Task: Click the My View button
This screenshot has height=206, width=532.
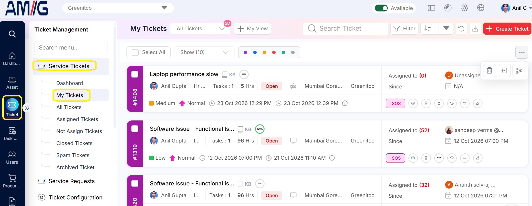Action: click(253, 29)
